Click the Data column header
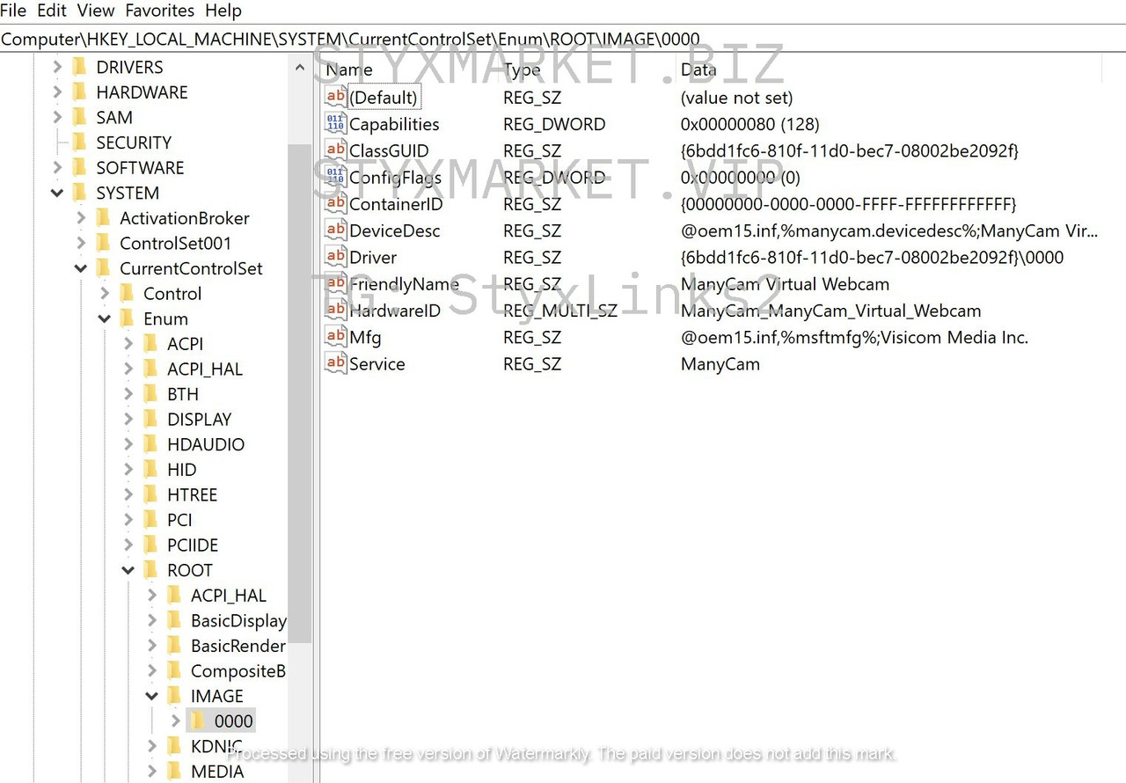Screen dimensions: 1126x783 (698, 70)
